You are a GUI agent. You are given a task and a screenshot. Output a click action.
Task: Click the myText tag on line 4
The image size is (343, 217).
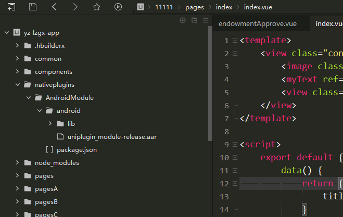pyautogui.click(x=302, y=80)
